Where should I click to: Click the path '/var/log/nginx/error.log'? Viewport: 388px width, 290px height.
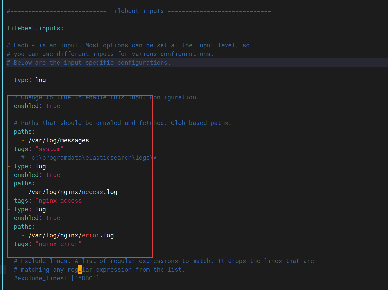(x=71, y=235)
